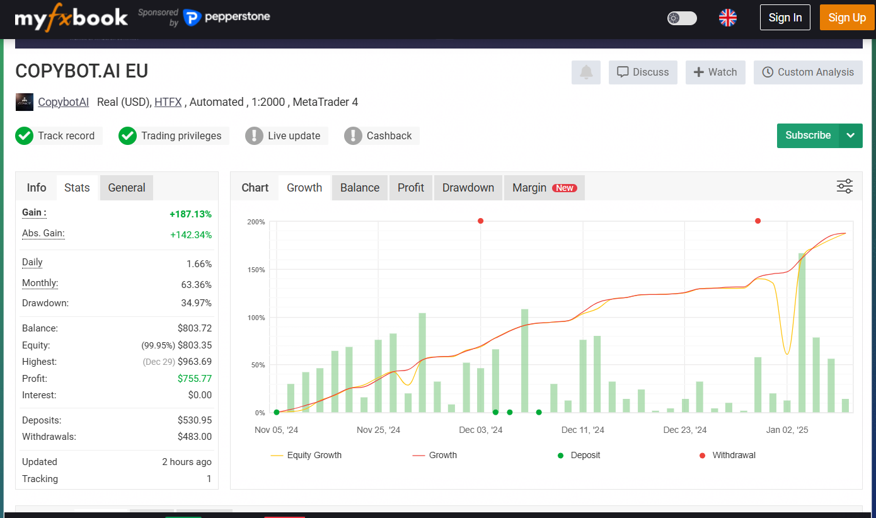Click the orange Sign Up button
Viewport: 876px width, 518px height.
click(847, 18)
